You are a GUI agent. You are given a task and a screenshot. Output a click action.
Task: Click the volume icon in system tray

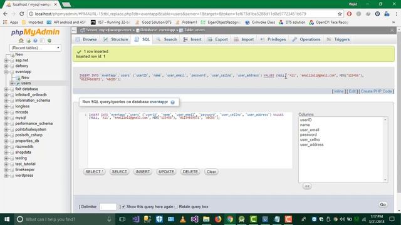click(343, 219)
